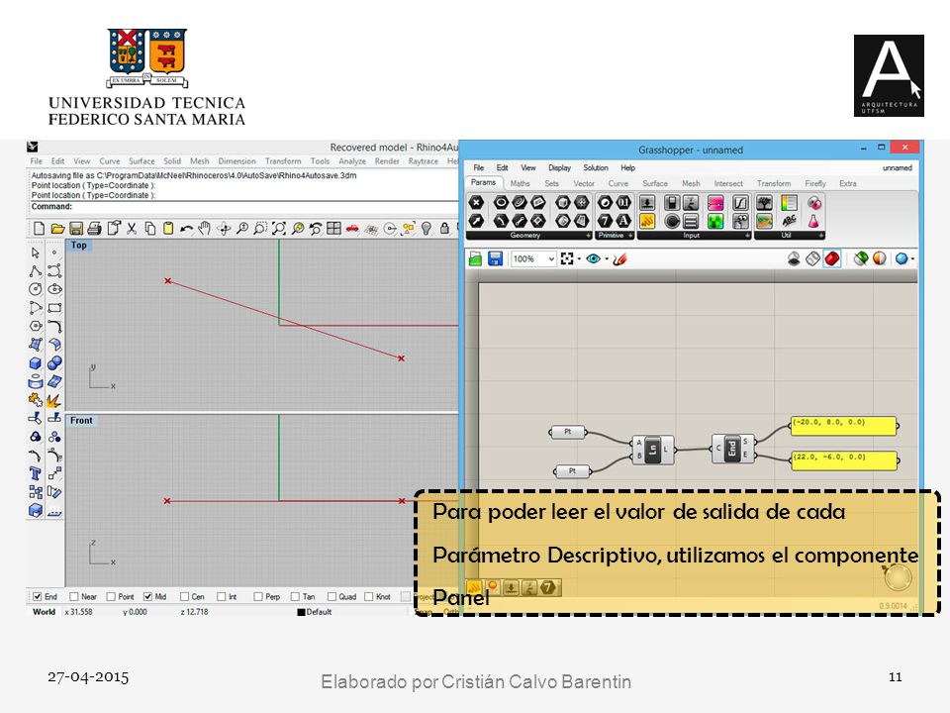The width and height of the screenshot is (950, 713).
Task: Click the yellow Panel icon in Grasshopper Input group
Action: click(x=647, y=221)
